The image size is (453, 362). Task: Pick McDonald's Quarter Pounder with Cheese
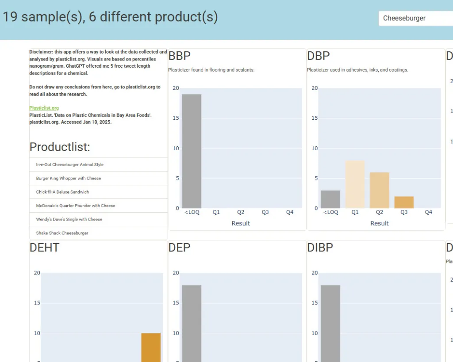[x=76, y=206]
